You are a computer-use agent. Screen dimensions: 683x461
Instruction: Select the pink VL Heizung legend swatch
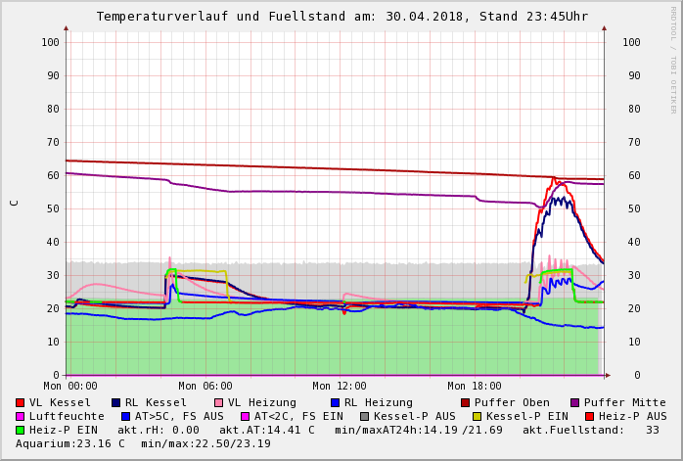coord(218,402)
